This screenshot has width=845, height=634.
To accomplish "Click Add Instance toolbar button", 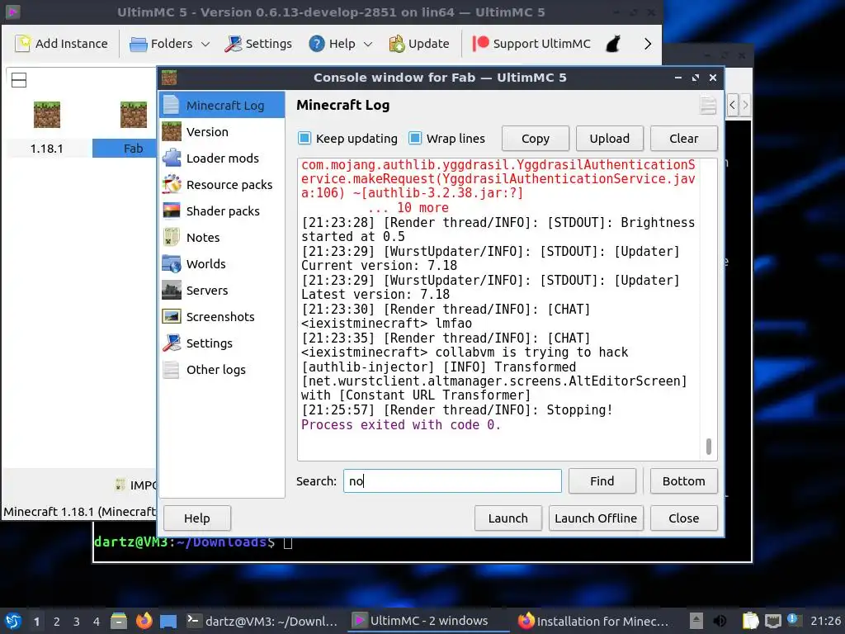I will click(61, 44).
